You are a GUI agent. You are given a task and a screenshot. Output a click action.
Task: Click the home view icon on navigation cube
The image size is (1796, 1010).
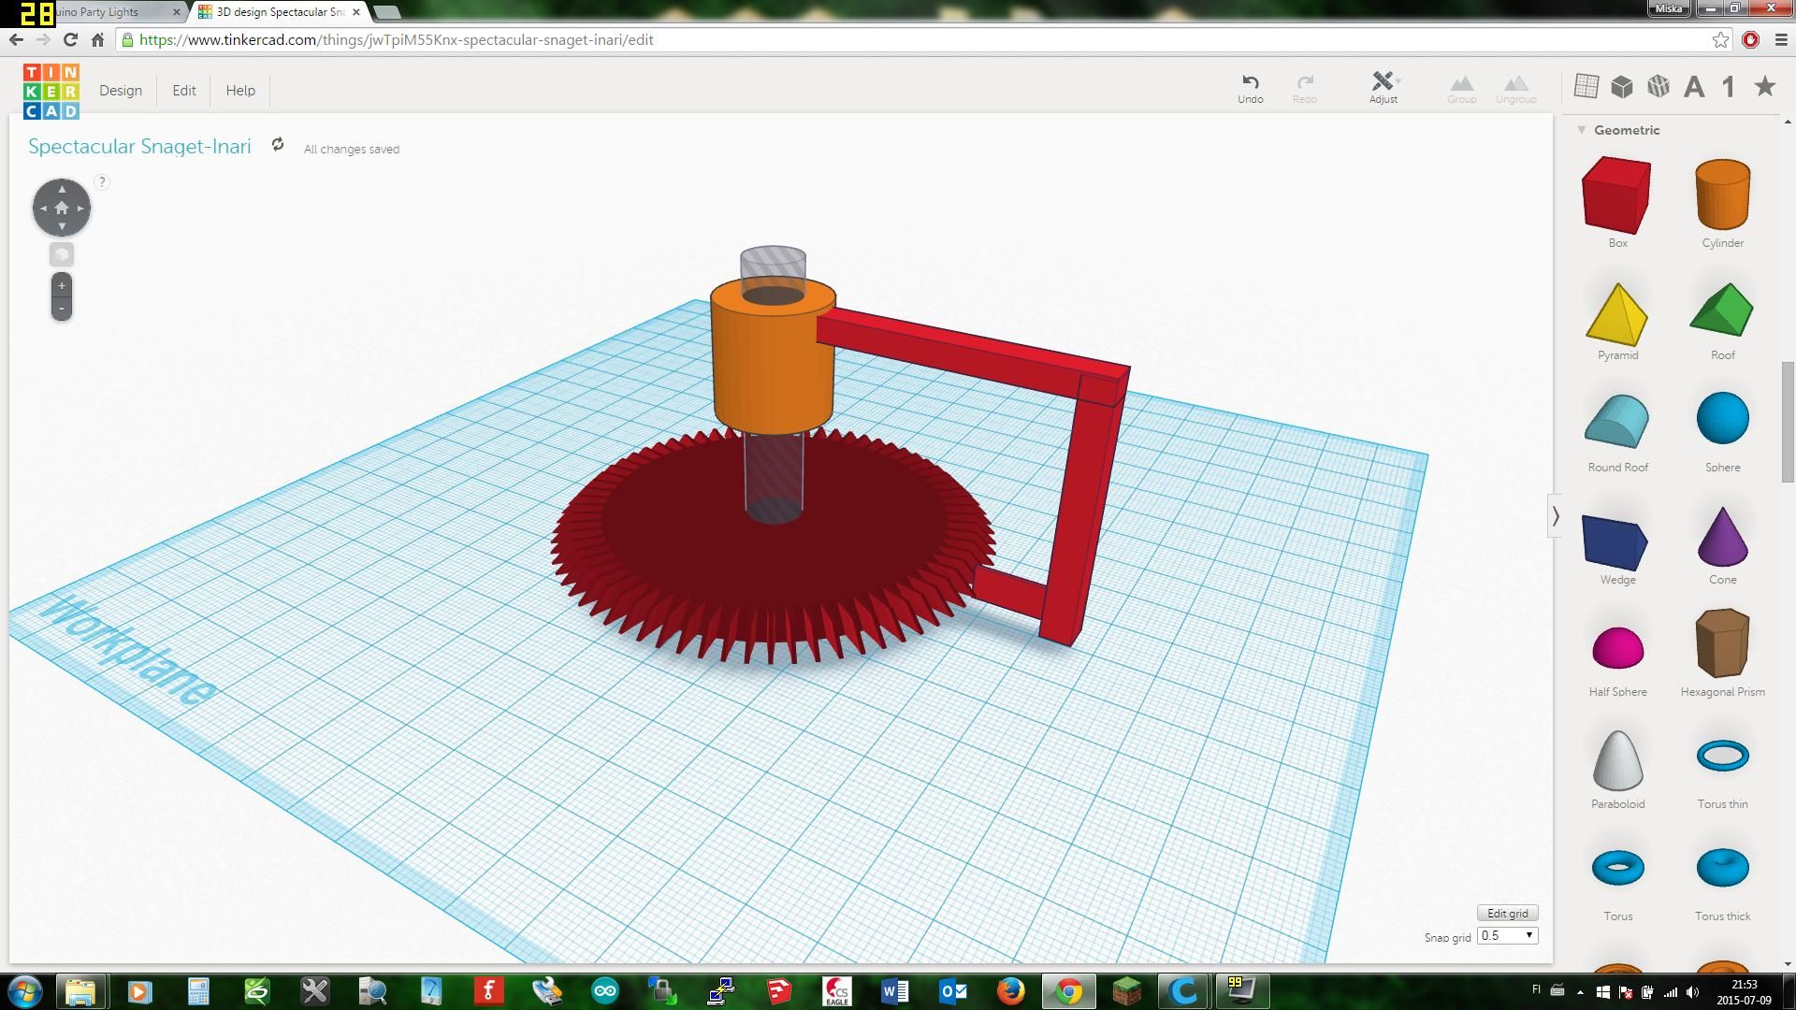coord(61,207)
